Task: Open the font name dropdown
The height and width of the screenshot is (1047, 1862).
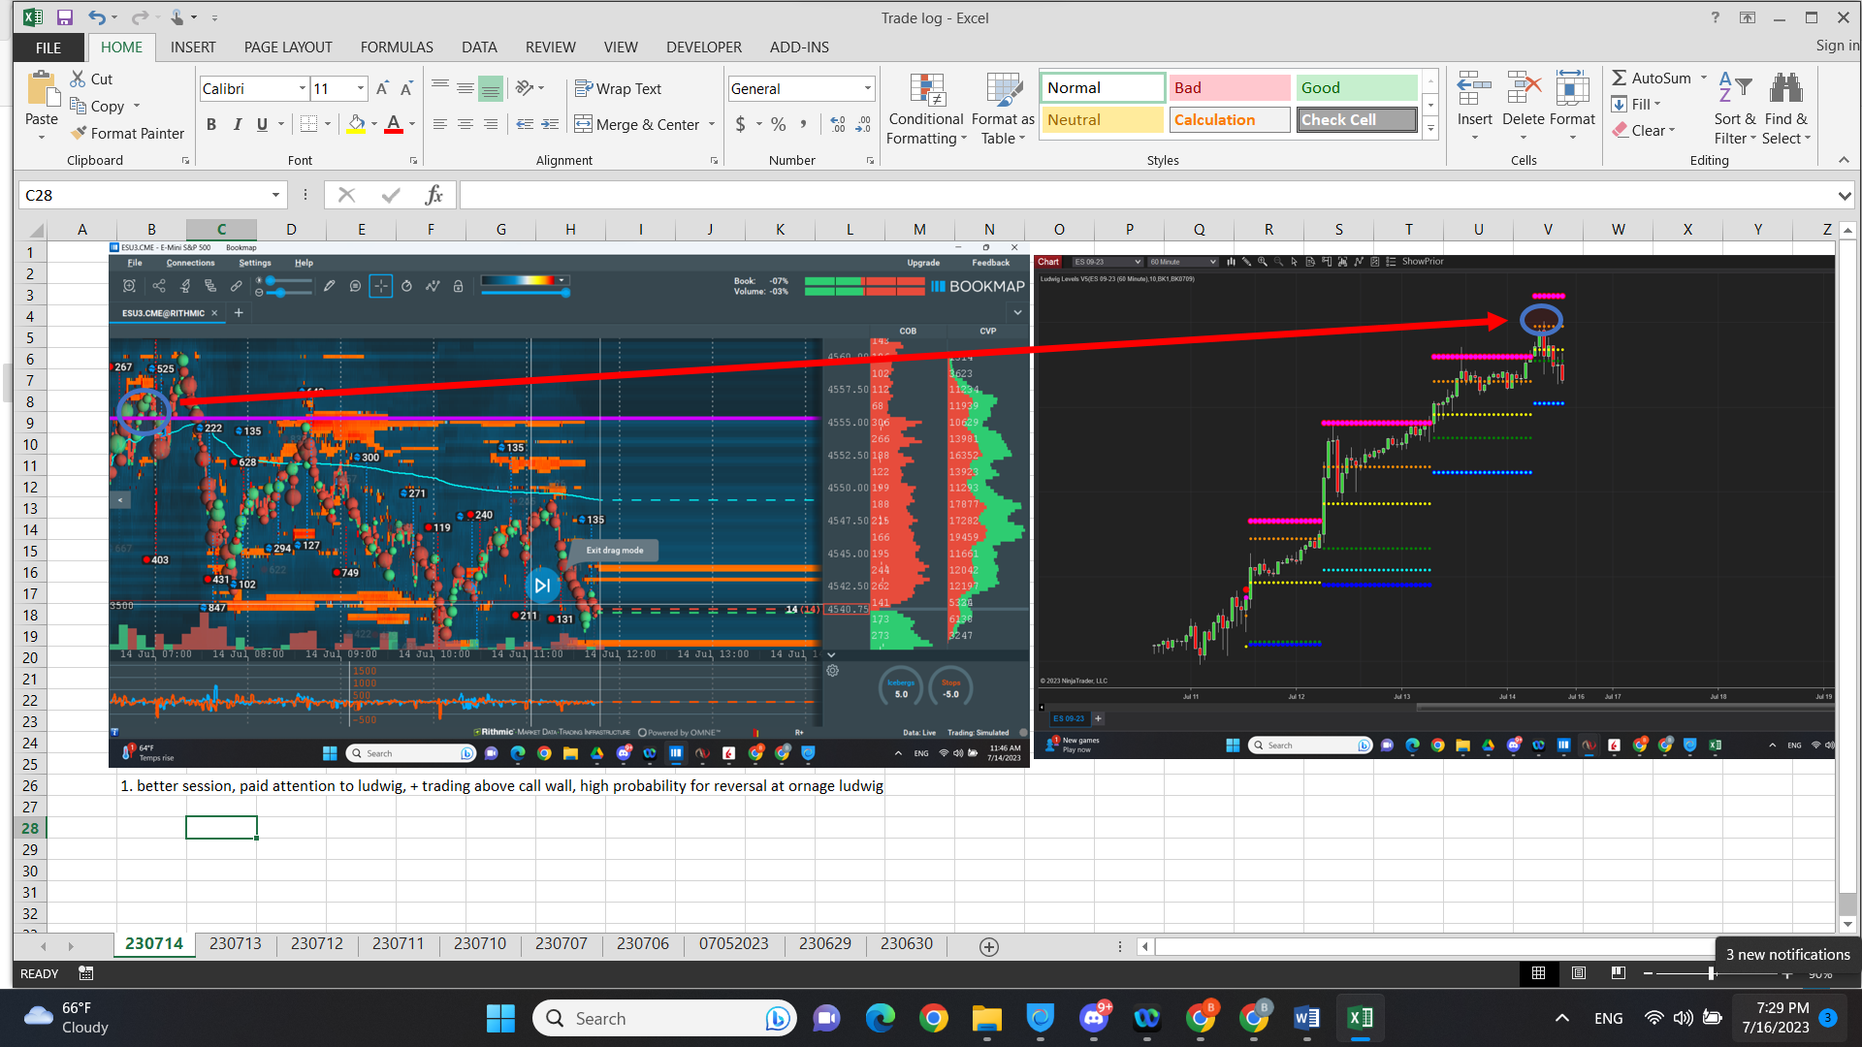Action: (302, 88)
